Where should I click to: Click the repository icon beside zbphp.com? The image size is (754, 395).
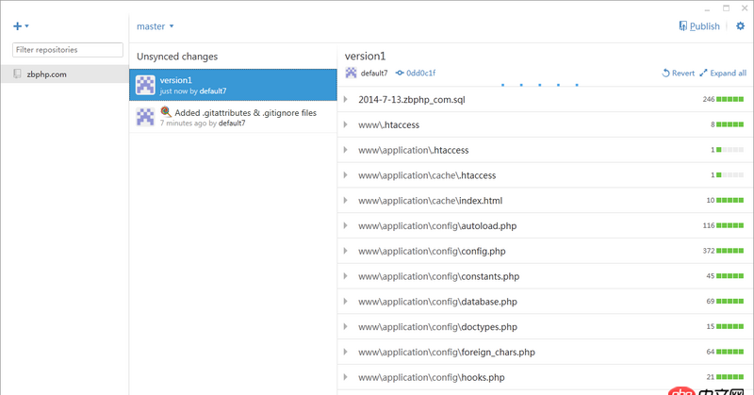point(17,74)
